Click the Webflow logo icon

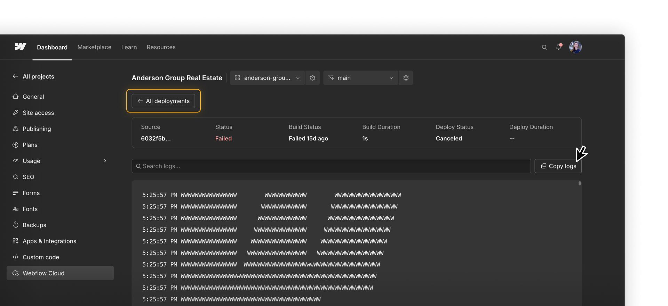tap(21, 47)
